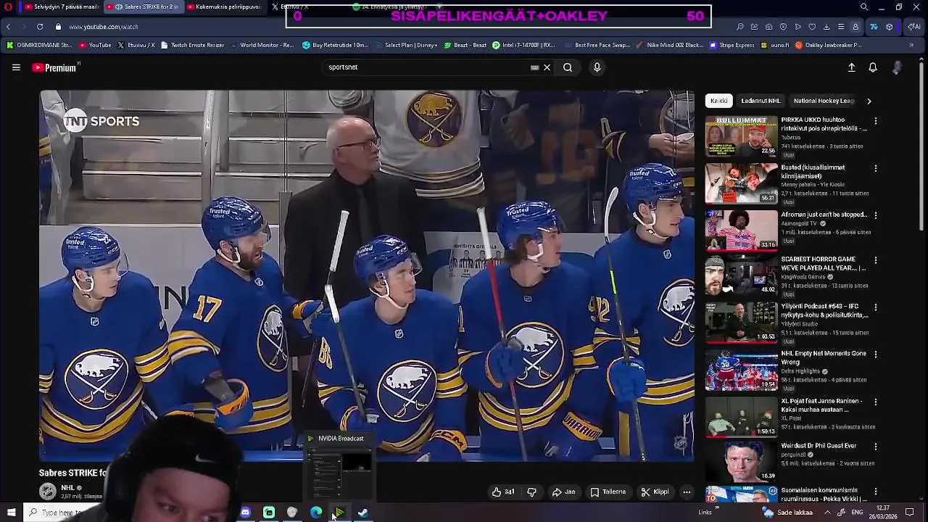Open the browser tab search magnifier
928x522 pixels.
(x=864, y=7)
